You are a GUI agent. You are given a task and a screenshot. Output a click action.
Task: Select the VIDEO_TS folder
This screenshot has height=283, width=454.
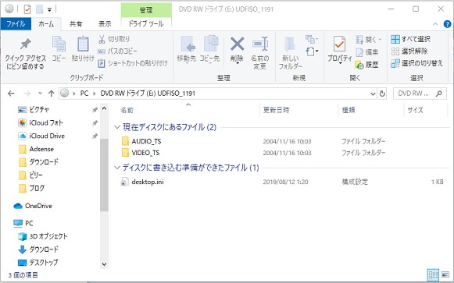tap(141, 153)
